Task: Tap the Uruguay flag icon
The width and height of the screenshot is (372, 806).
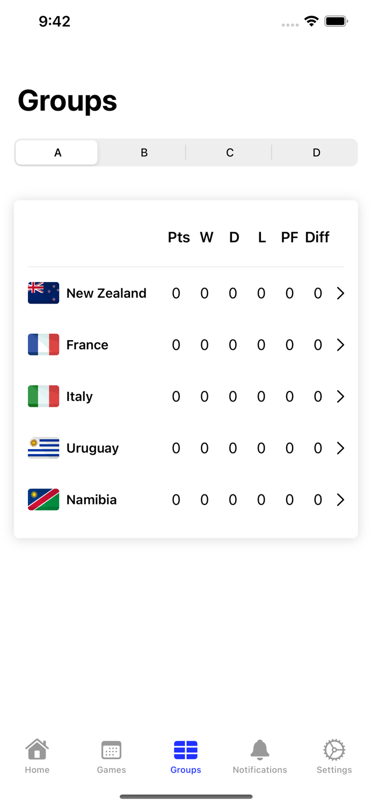Action: [x=43, y=448]
